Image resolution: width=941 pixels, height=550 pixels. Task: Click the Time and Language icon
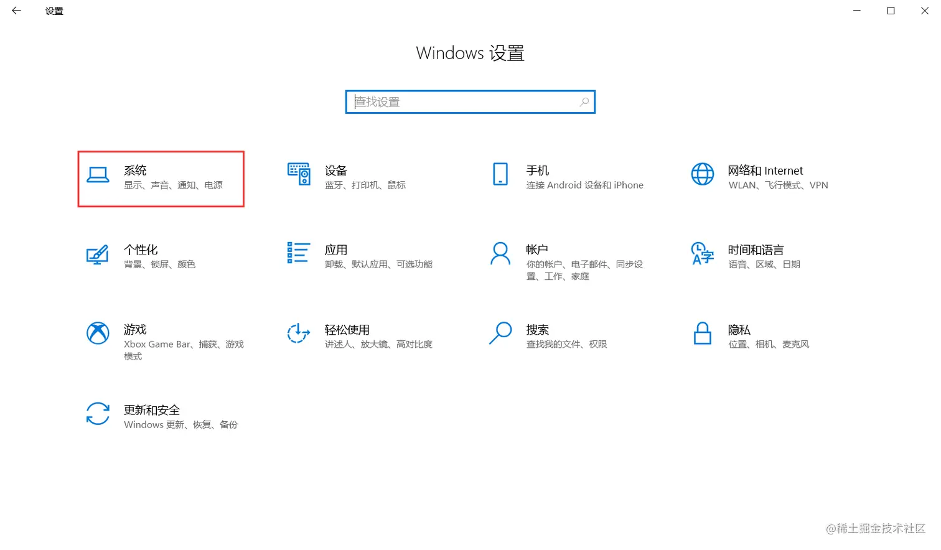click(703, 253)
